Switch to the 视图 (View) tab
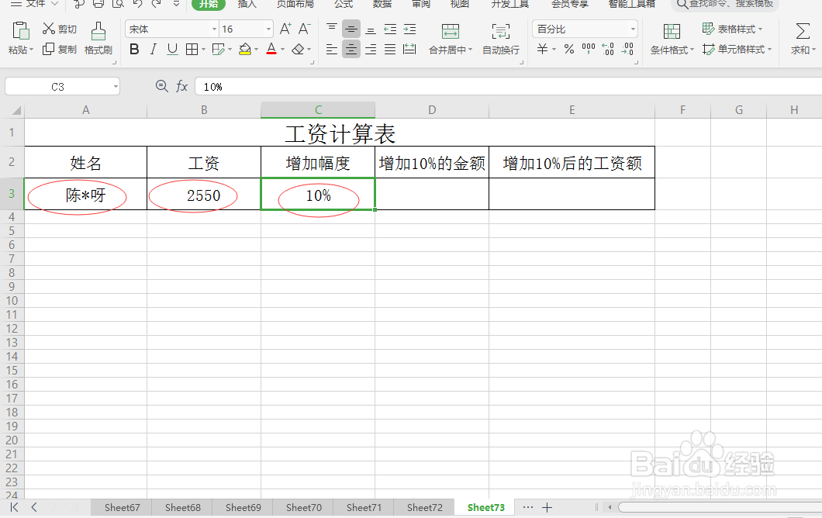 click(460, 4)
